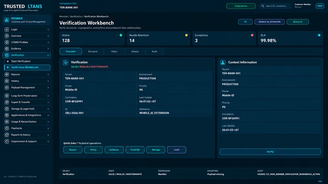Switch to the Overview tab
Screen dimensions: 328x184
(71, 51)
